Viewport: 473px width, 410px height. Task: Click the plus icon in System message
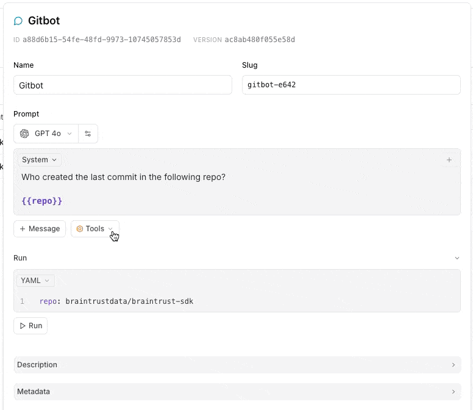coord(449,160)
